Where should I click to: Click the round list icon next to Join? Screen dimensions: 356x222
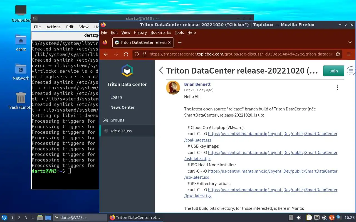[x=351, y=71]
